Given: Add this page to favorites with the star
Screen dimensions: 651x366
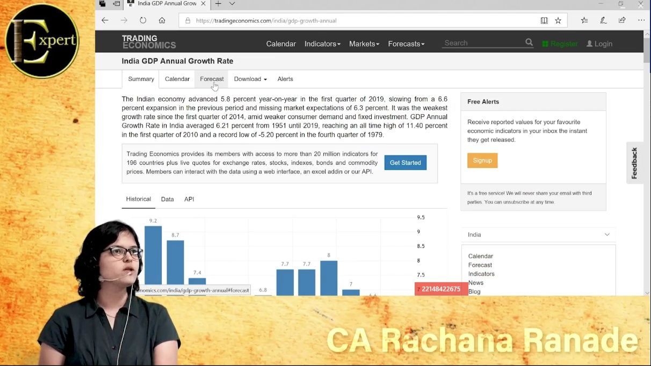Looking at the screenshot, I should [x=558, y=20].
